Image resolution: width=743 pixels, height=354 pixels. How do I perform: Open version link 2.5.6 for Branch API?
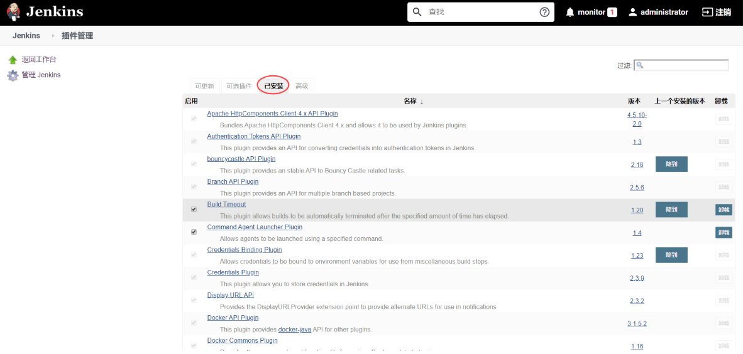pyautogui.click(x=637, y=188)
